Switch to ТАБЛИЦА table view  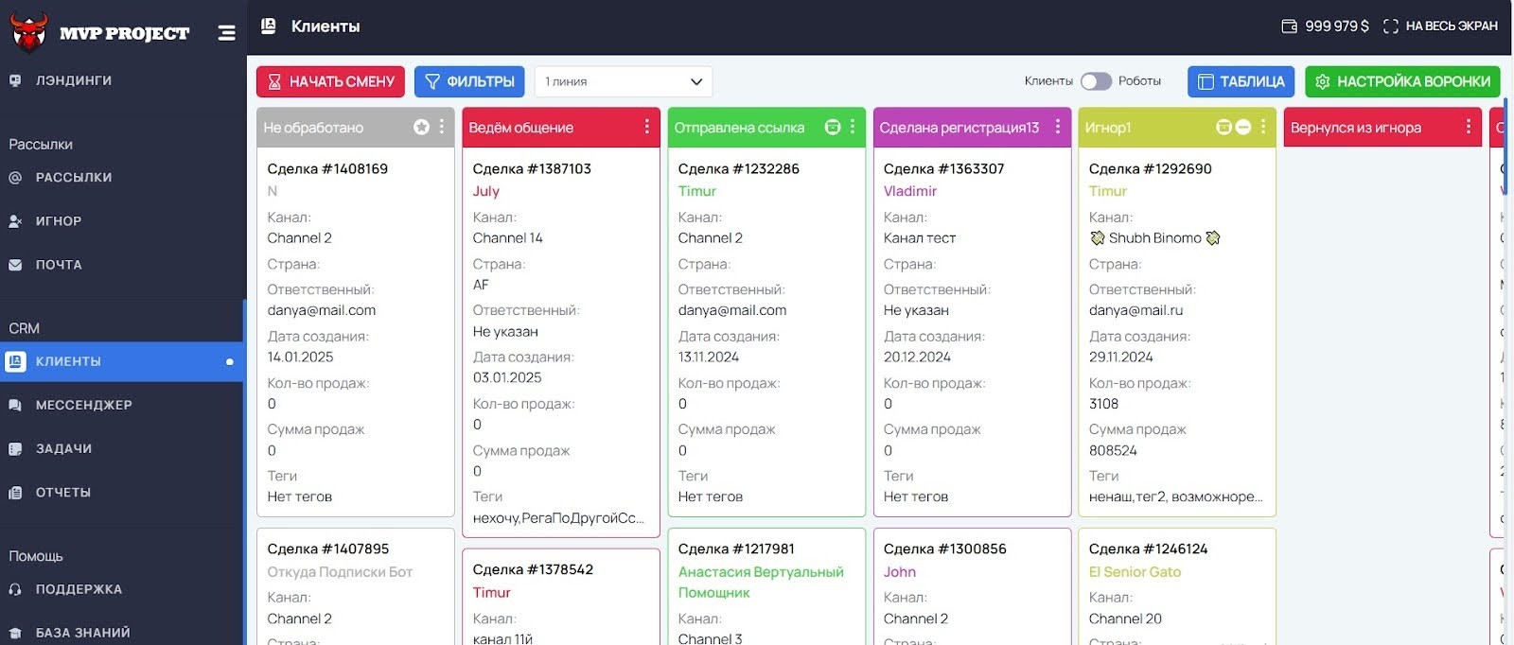tap(1241, 81)
